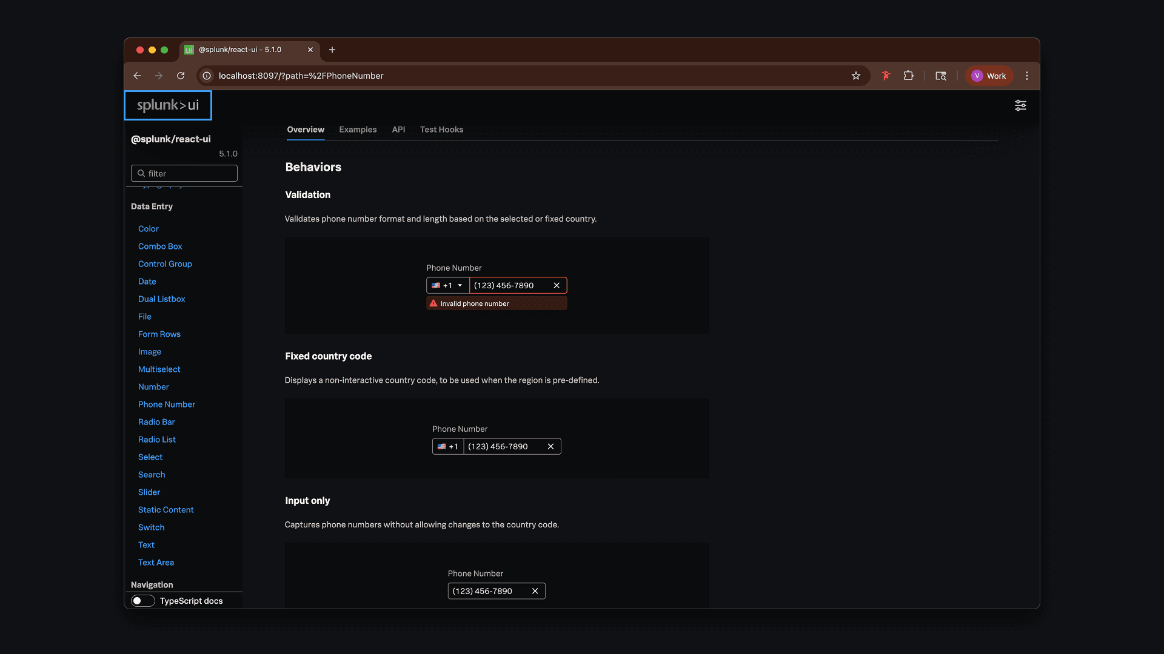1164x654 pixels.
Task: Switch to the Test Hooks tab
Action: tap(441, 130)
